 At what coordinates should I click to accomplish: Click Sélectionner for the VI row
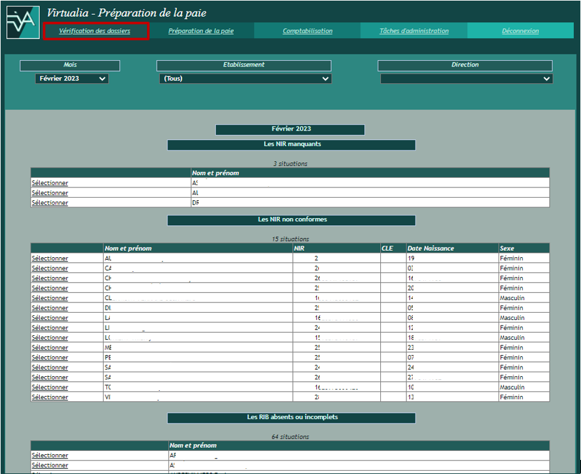click(x=50, y=397)
